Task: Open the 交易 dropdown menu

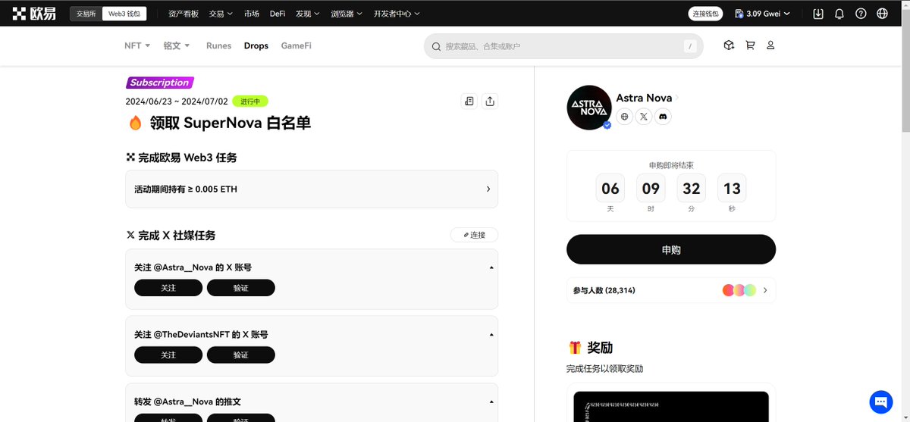Action: (x=221, y=14)
